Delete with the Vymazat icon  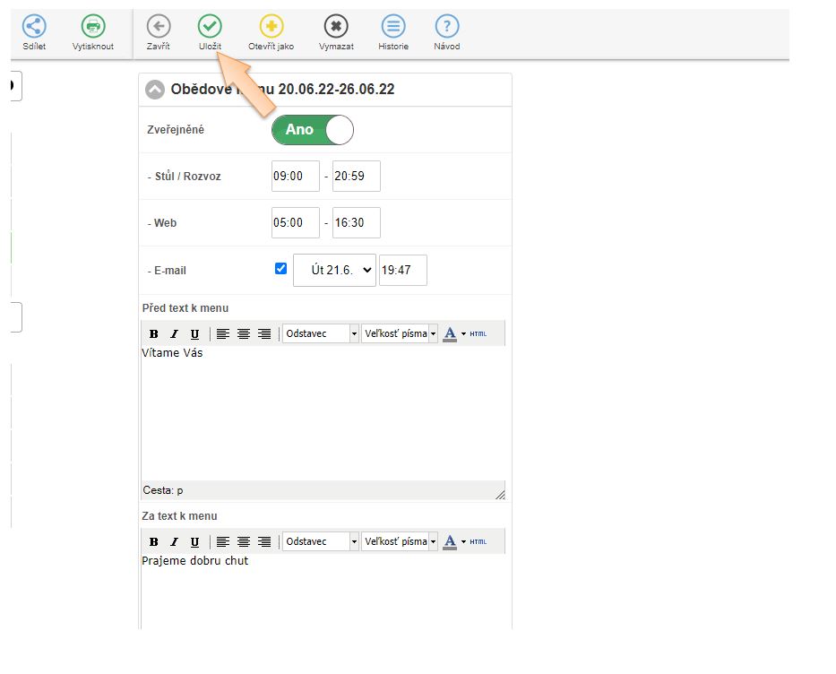pyautogui.click(x=336, y=27)
